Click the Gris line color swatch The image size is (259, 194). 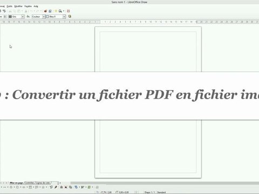pyautogui.click(x=10, y=17)
